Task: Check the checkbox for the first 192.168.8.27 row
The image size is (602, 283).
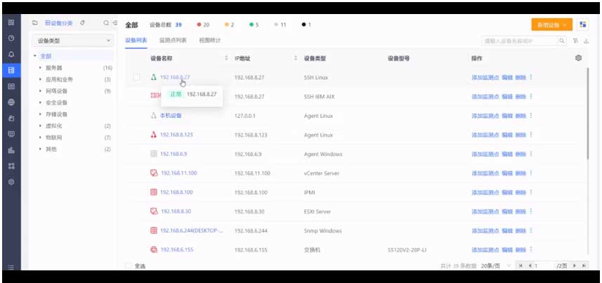Action: tap(137, 77)
